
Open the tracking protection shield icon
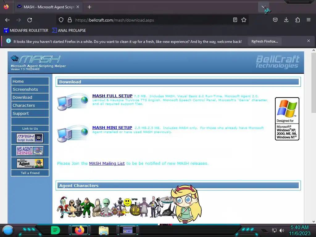(x=61, y=20)
